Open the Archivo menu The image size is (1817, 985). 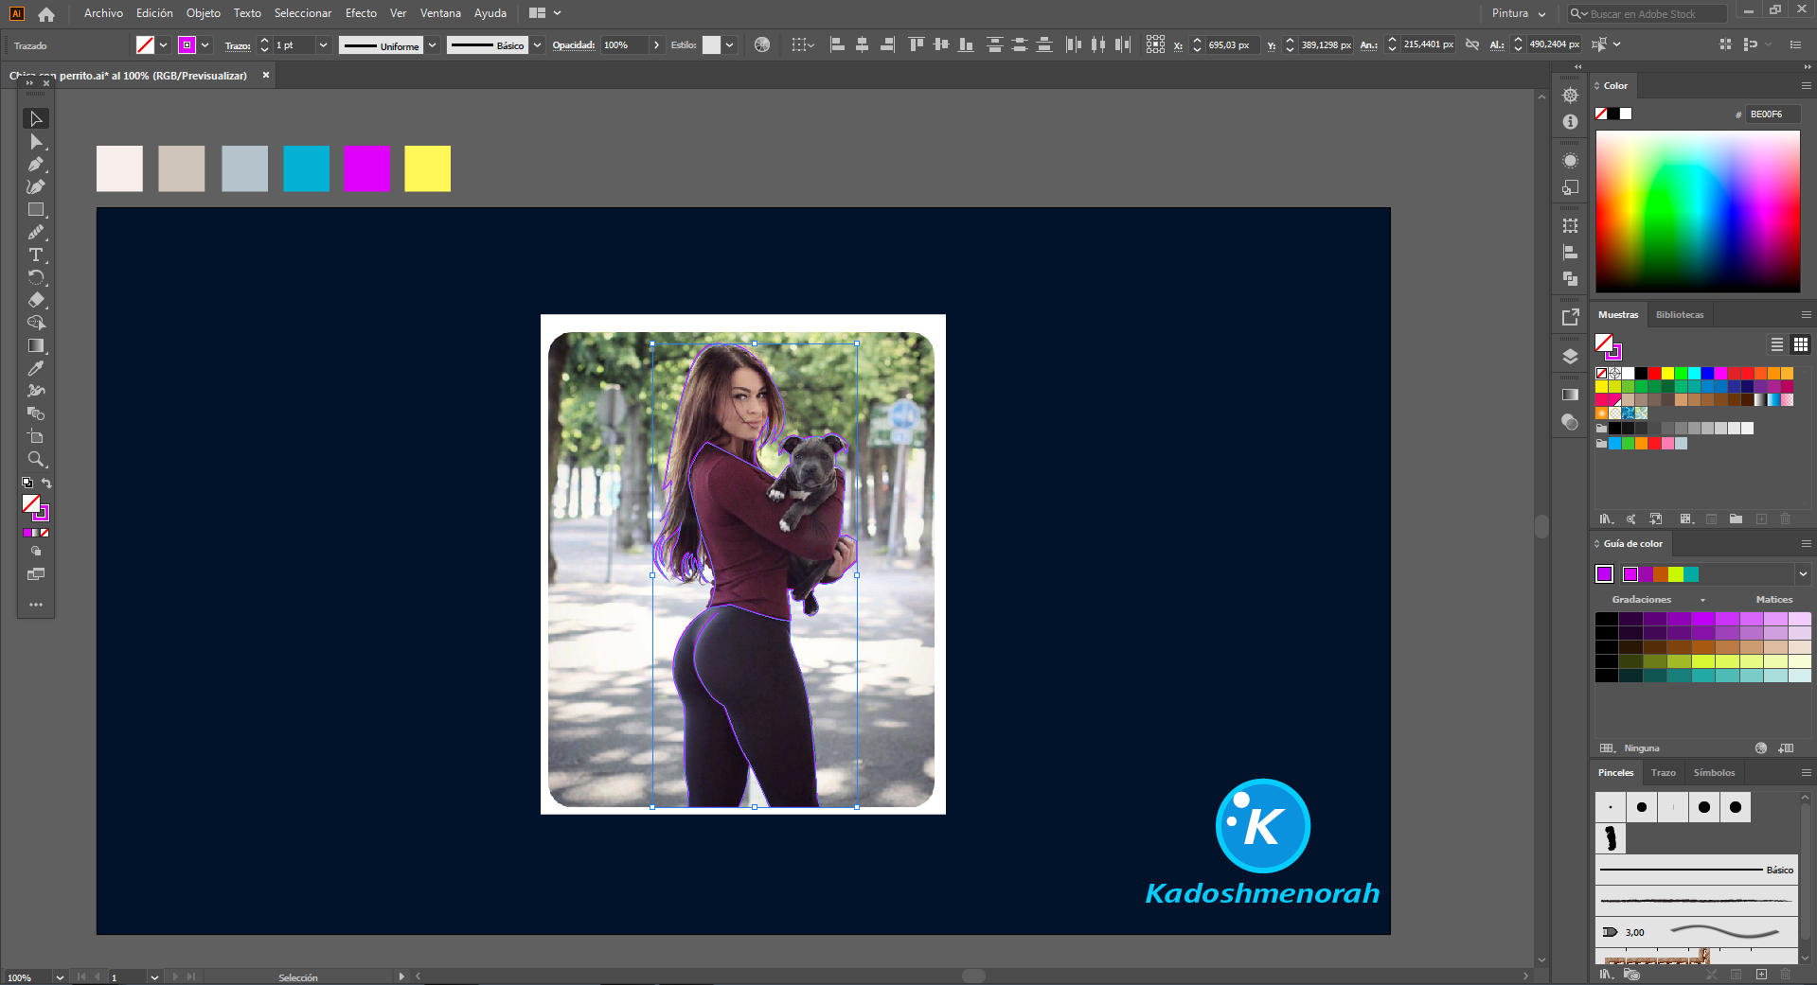tap(103, 13)
